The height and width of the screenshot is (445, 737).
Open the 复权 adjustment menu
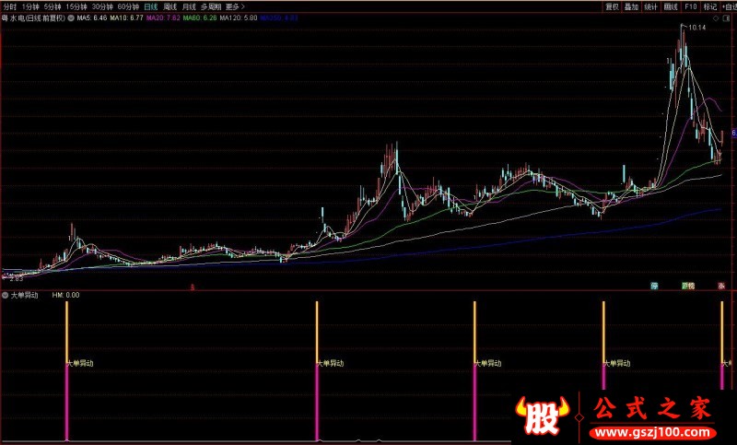click(612, 6)
